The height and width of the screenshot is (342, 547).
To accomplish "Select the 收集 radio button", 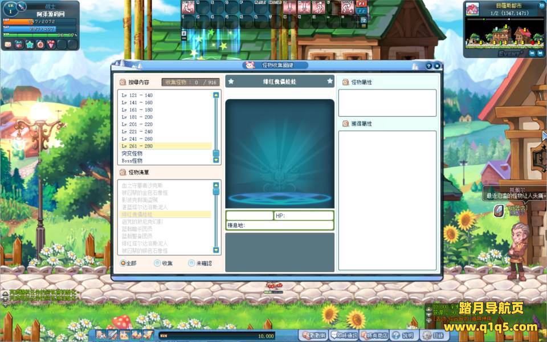I will point(157,262).
